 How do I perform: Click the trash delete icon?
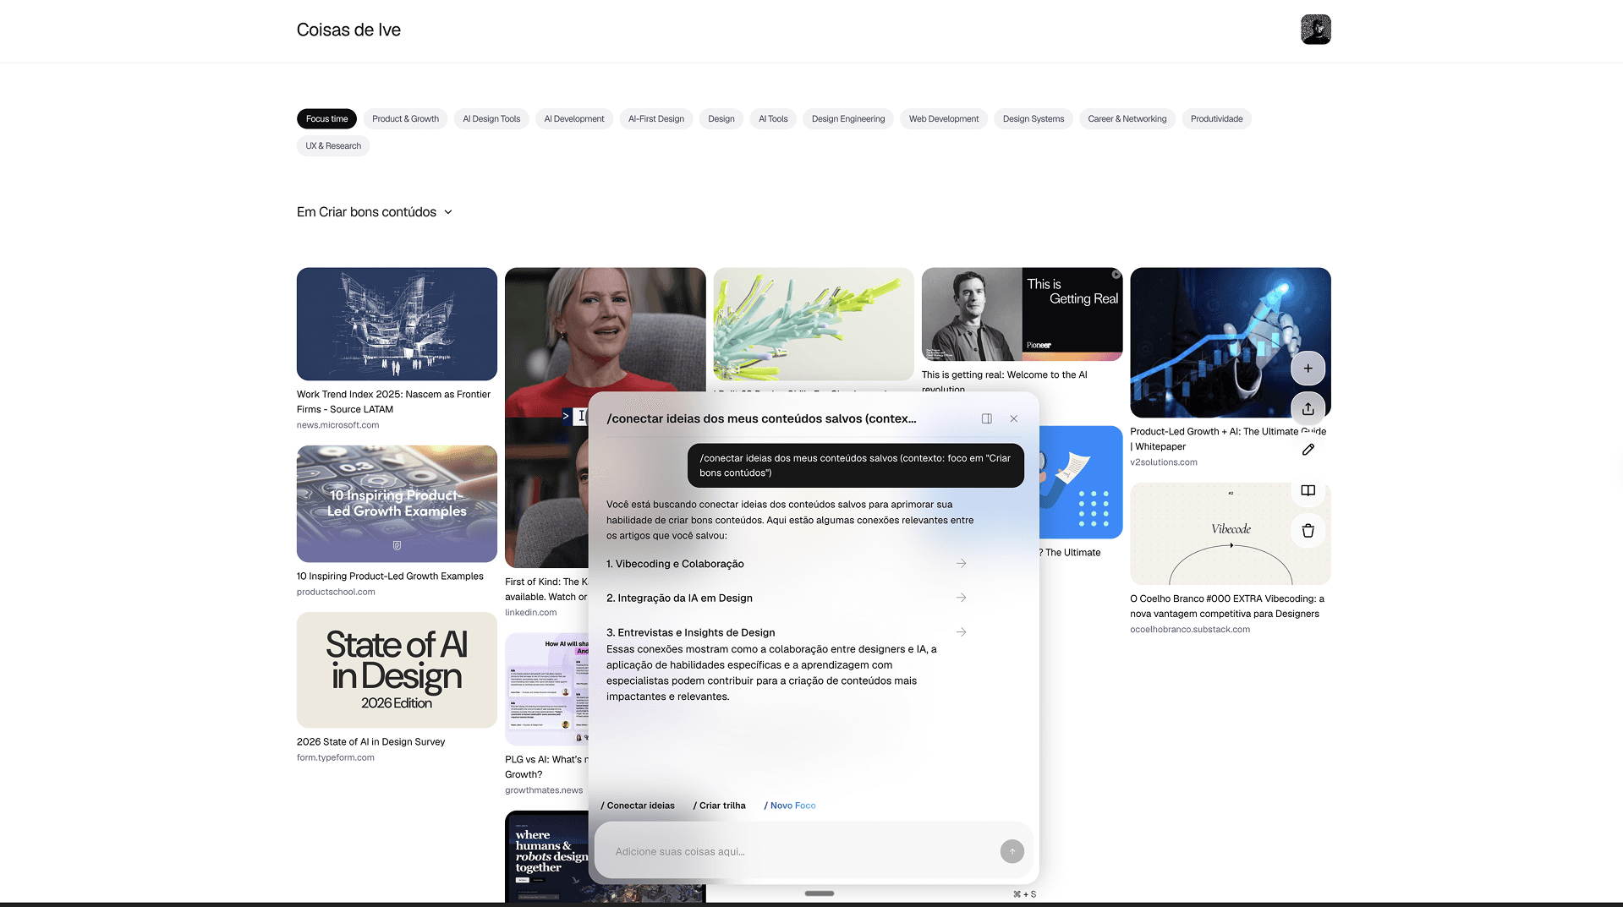click(x=1308, y=531)
